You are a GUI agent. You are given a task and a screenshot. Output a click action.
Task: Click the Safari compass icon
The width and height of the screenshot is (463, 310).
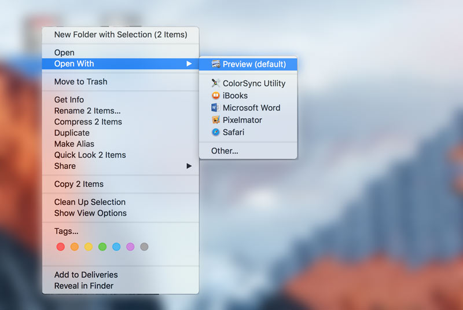coord(216,132)
